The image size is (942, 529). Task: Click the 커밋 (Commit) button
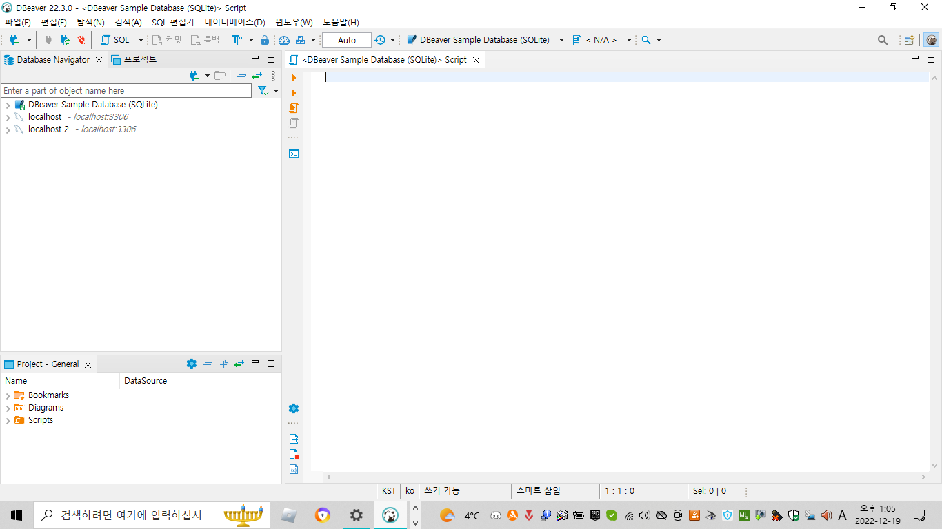click(x=167, y=40)
